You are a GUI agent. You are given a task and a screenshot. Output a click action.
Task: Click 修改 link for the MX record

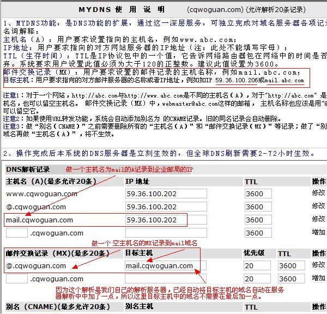(x=318, y=265)
